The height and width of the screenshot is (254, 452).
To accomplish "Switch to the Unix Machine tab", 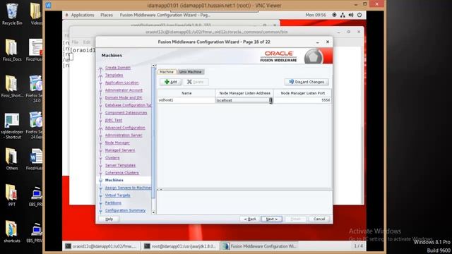I will pyautogui.click(x=190, y=72).
